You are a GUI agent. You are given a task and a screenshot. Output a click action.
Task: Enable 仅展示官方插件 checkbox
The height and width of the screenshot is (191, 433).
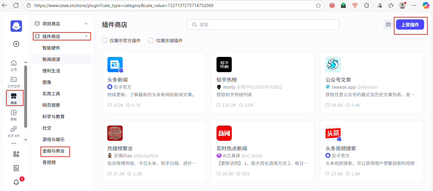point(104,40)
